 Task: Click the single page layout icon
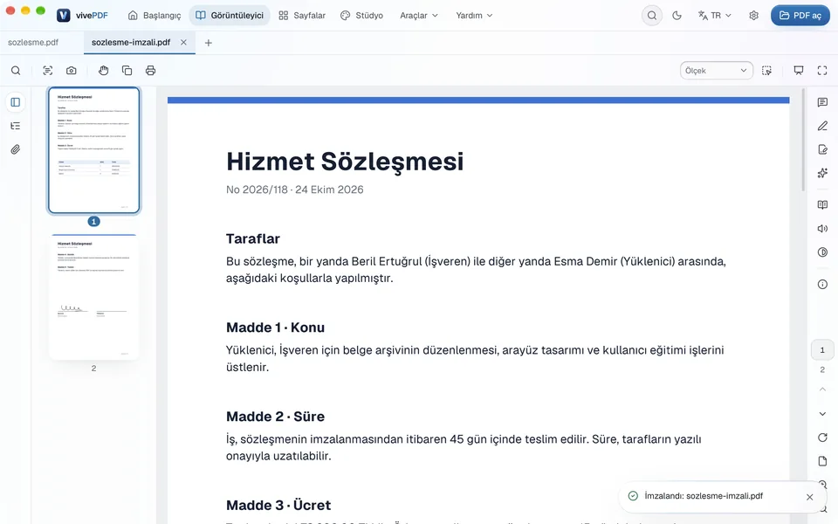click(822, 461)
